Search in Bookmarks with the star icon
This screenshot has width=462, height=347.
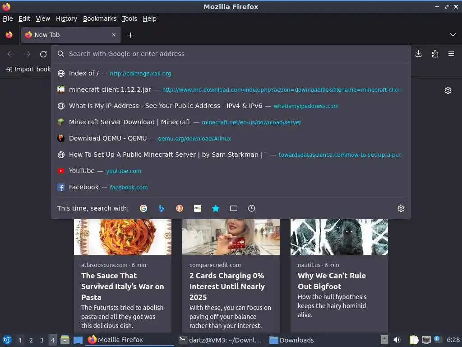pos(216,208)
